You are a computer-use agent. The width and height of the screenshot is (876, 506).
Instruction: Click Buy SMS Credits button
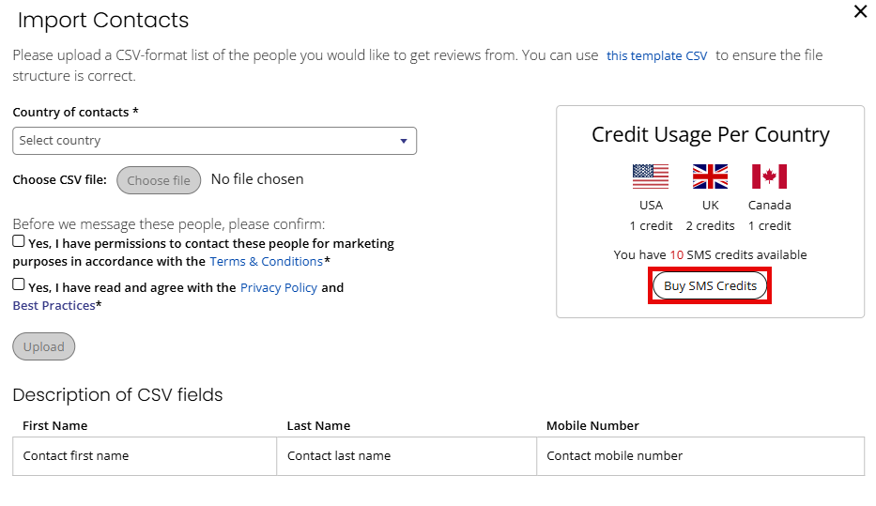click(710, 285)
